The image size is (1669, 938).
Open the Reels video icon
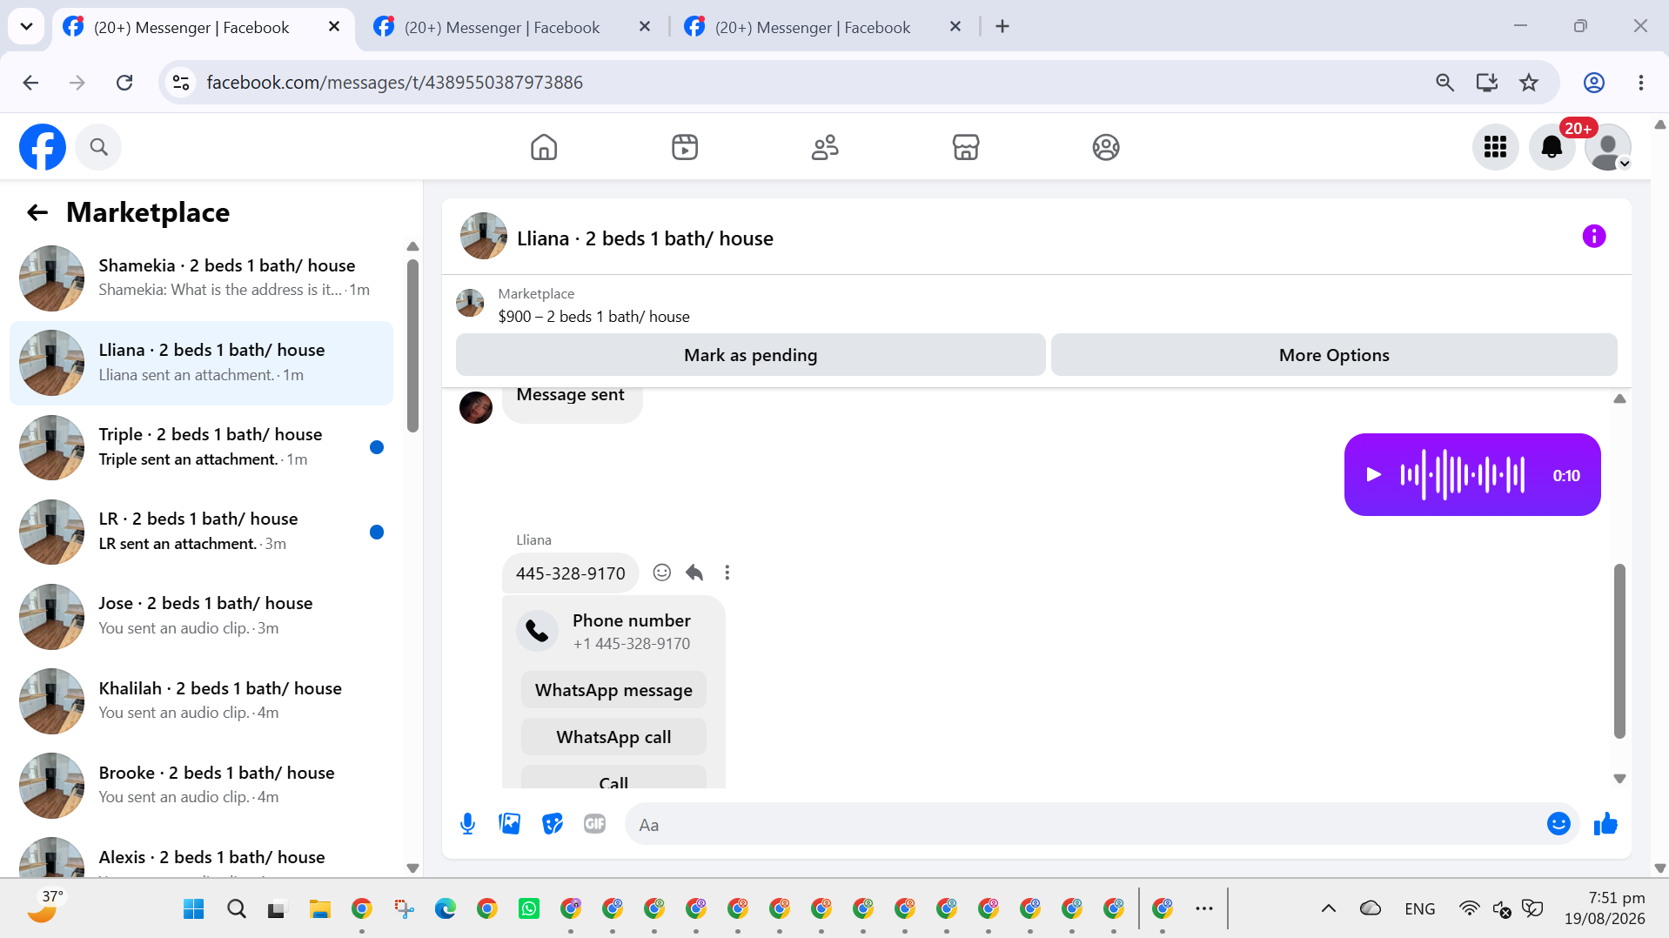685,147
